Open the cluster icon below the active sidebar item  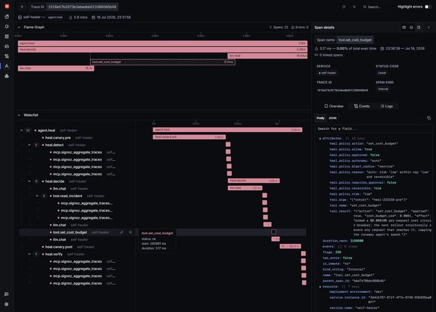click(x=7, y=76)
